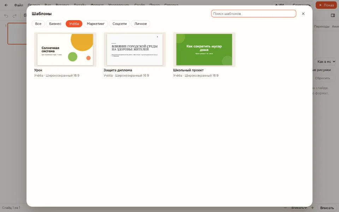
Task: Filter templates by Бизнес
Action: click(55, 24)
